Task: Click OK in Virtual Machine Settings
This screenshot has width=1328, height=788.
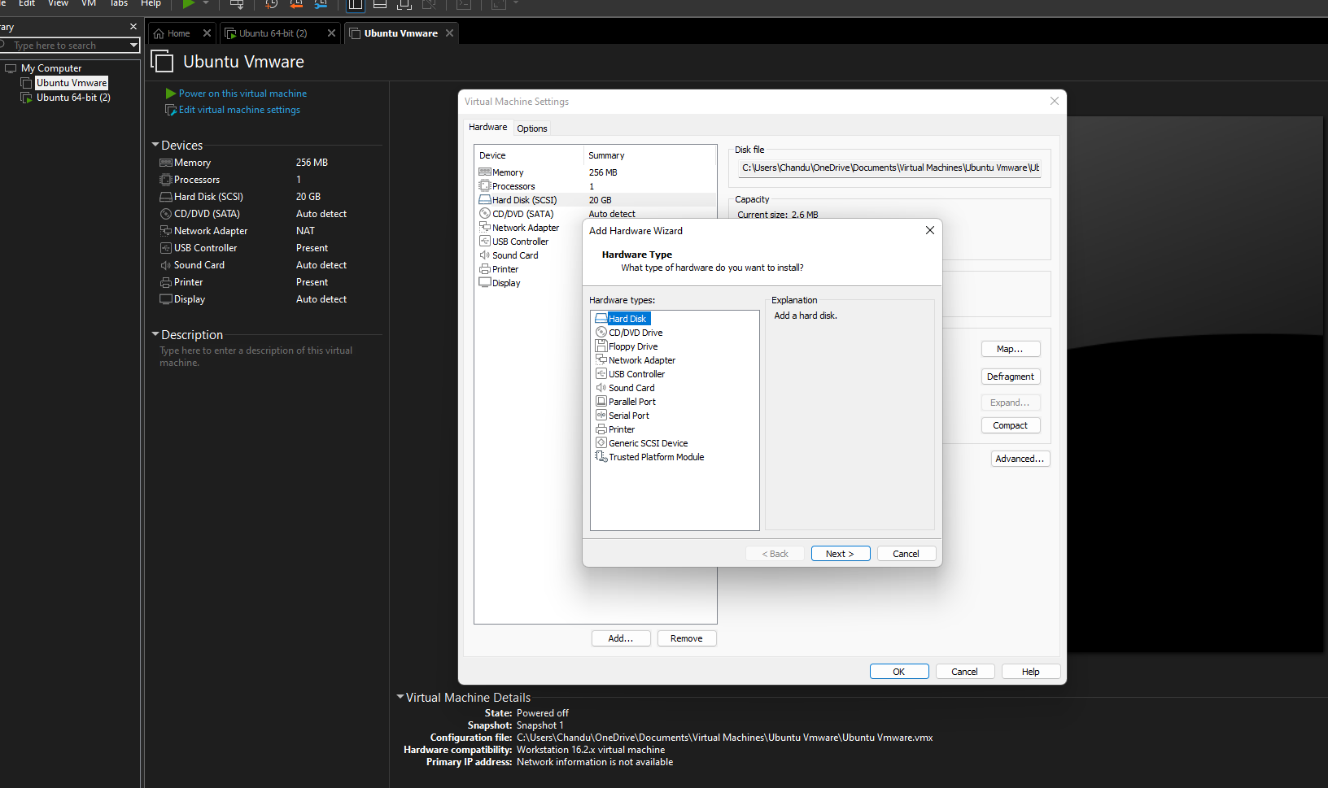Action: click(x=899, y=672)
